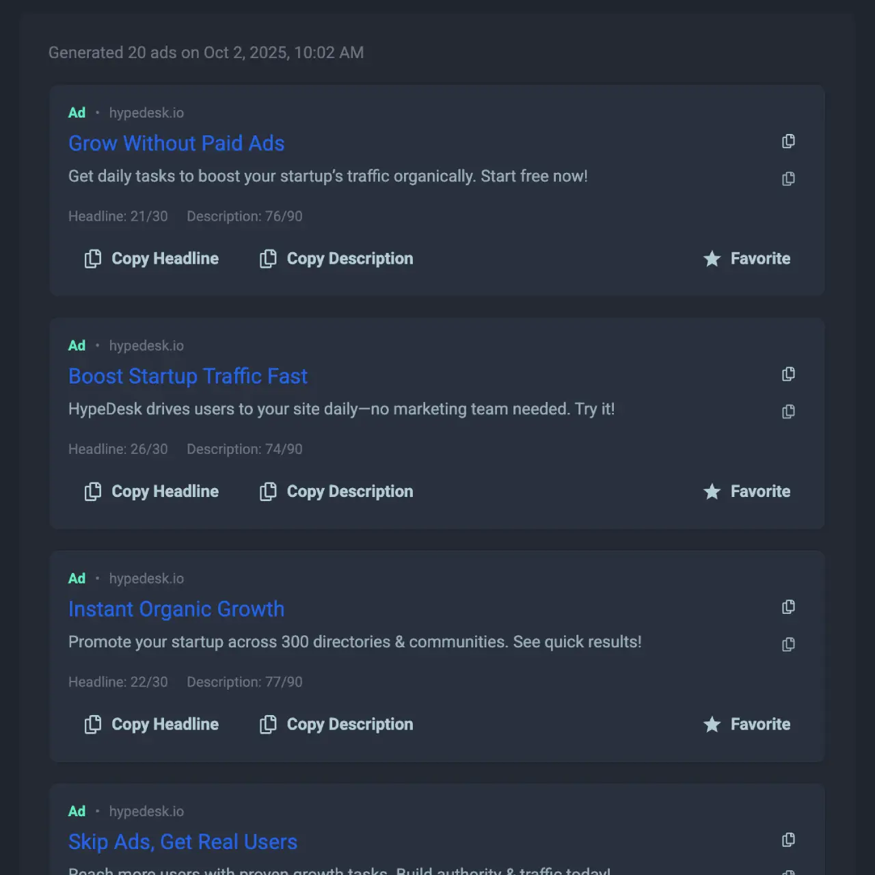
Task: Click copy icon beside 'Skip Ads, Get Real Users'
Action: [x=788, y=839]
